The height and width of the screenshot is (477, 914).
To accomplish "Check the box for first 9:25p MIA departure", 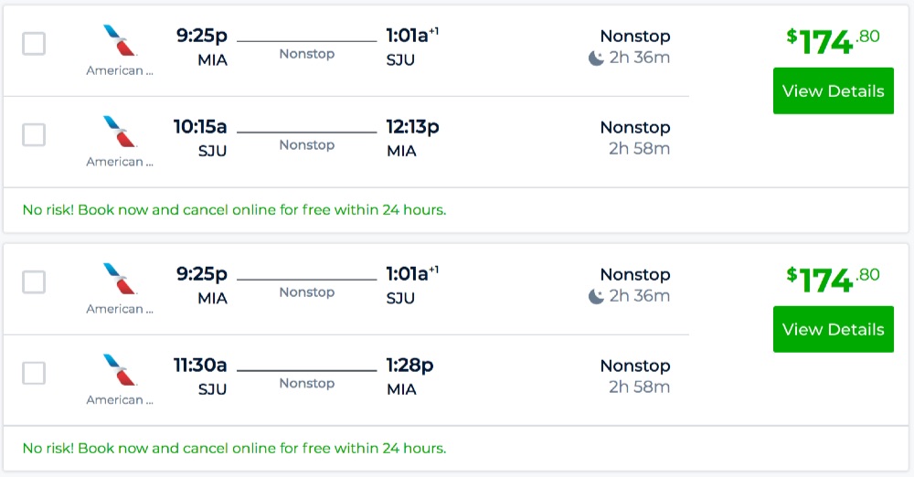I will tap(34, 44).
